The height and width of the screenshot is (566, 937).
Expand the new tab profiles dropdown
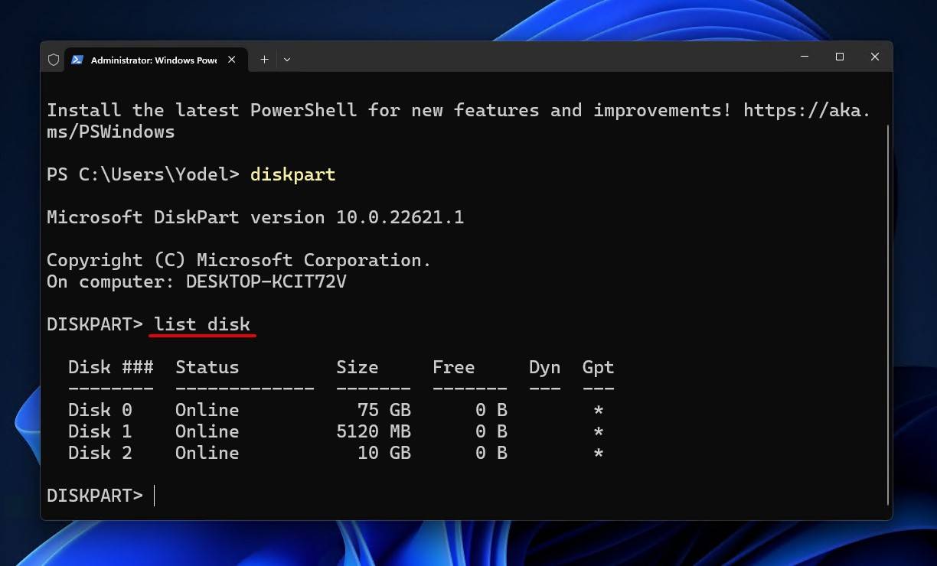(287, 60)
